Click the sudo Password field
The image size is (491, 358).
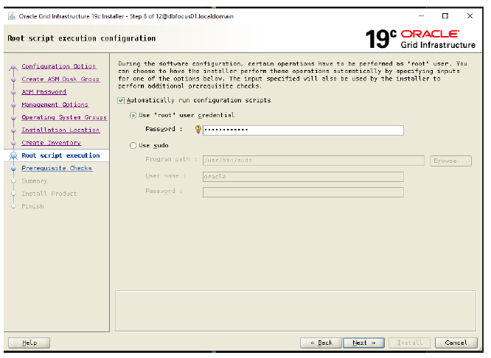(x=303, y=192)
